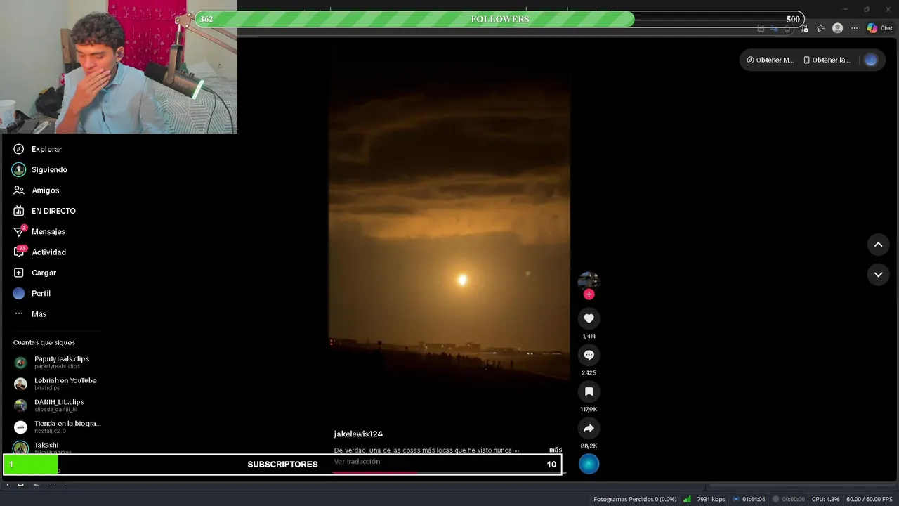This screenshot has width=899, height=506.
Task: Click Obtener la... app button
Action: click(827, 60)
